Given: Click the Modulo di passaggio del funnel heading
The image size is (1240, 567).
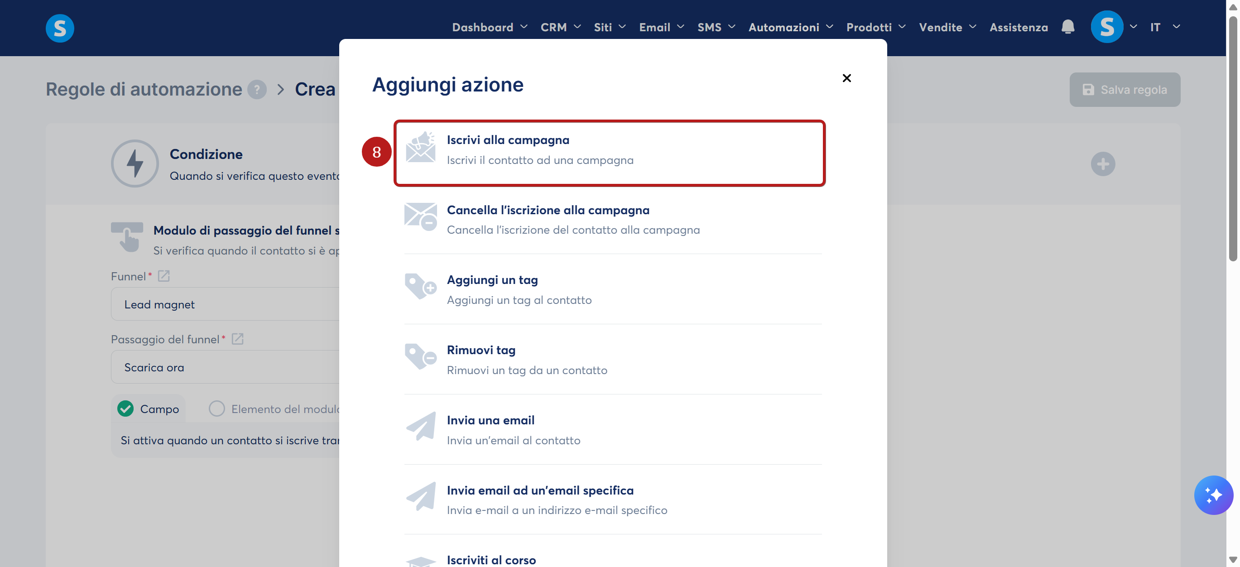Looking at the screenshot, I should 246,230.
